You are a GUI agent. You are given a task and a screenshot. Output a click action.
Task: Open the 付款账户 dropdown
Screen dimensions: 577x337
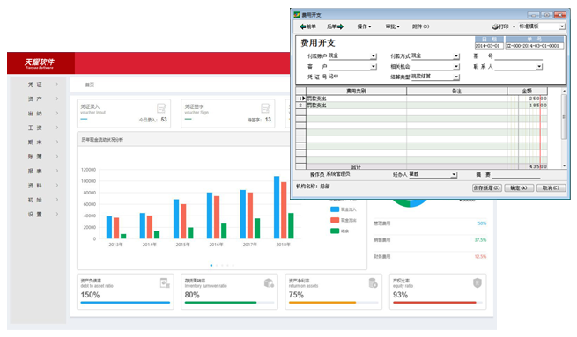pyautogui.click(x=374, y=56)
